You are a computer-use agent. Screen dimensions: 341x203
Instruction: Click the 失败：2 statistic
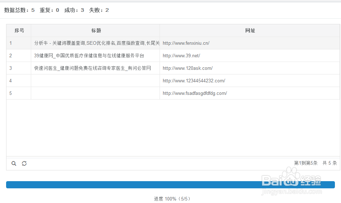click(x=99, y=10)
